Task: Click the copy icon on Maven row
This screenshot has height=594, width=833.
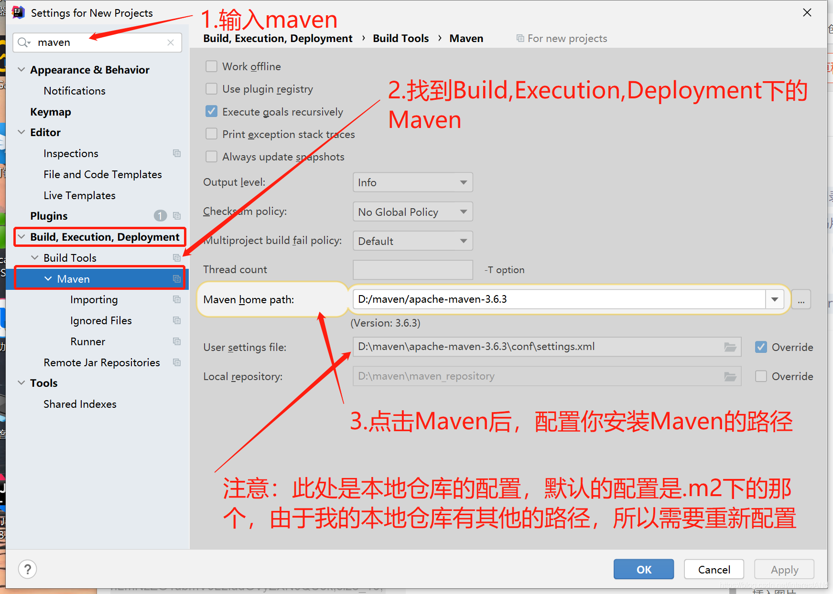Action: 177,279
